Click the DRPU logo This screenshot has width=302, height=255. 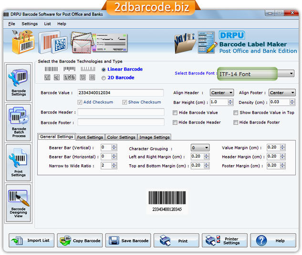click(232, 35)
